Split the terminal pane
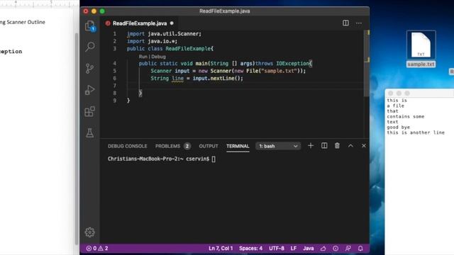 pyautogui.click(x=324, y=146)
